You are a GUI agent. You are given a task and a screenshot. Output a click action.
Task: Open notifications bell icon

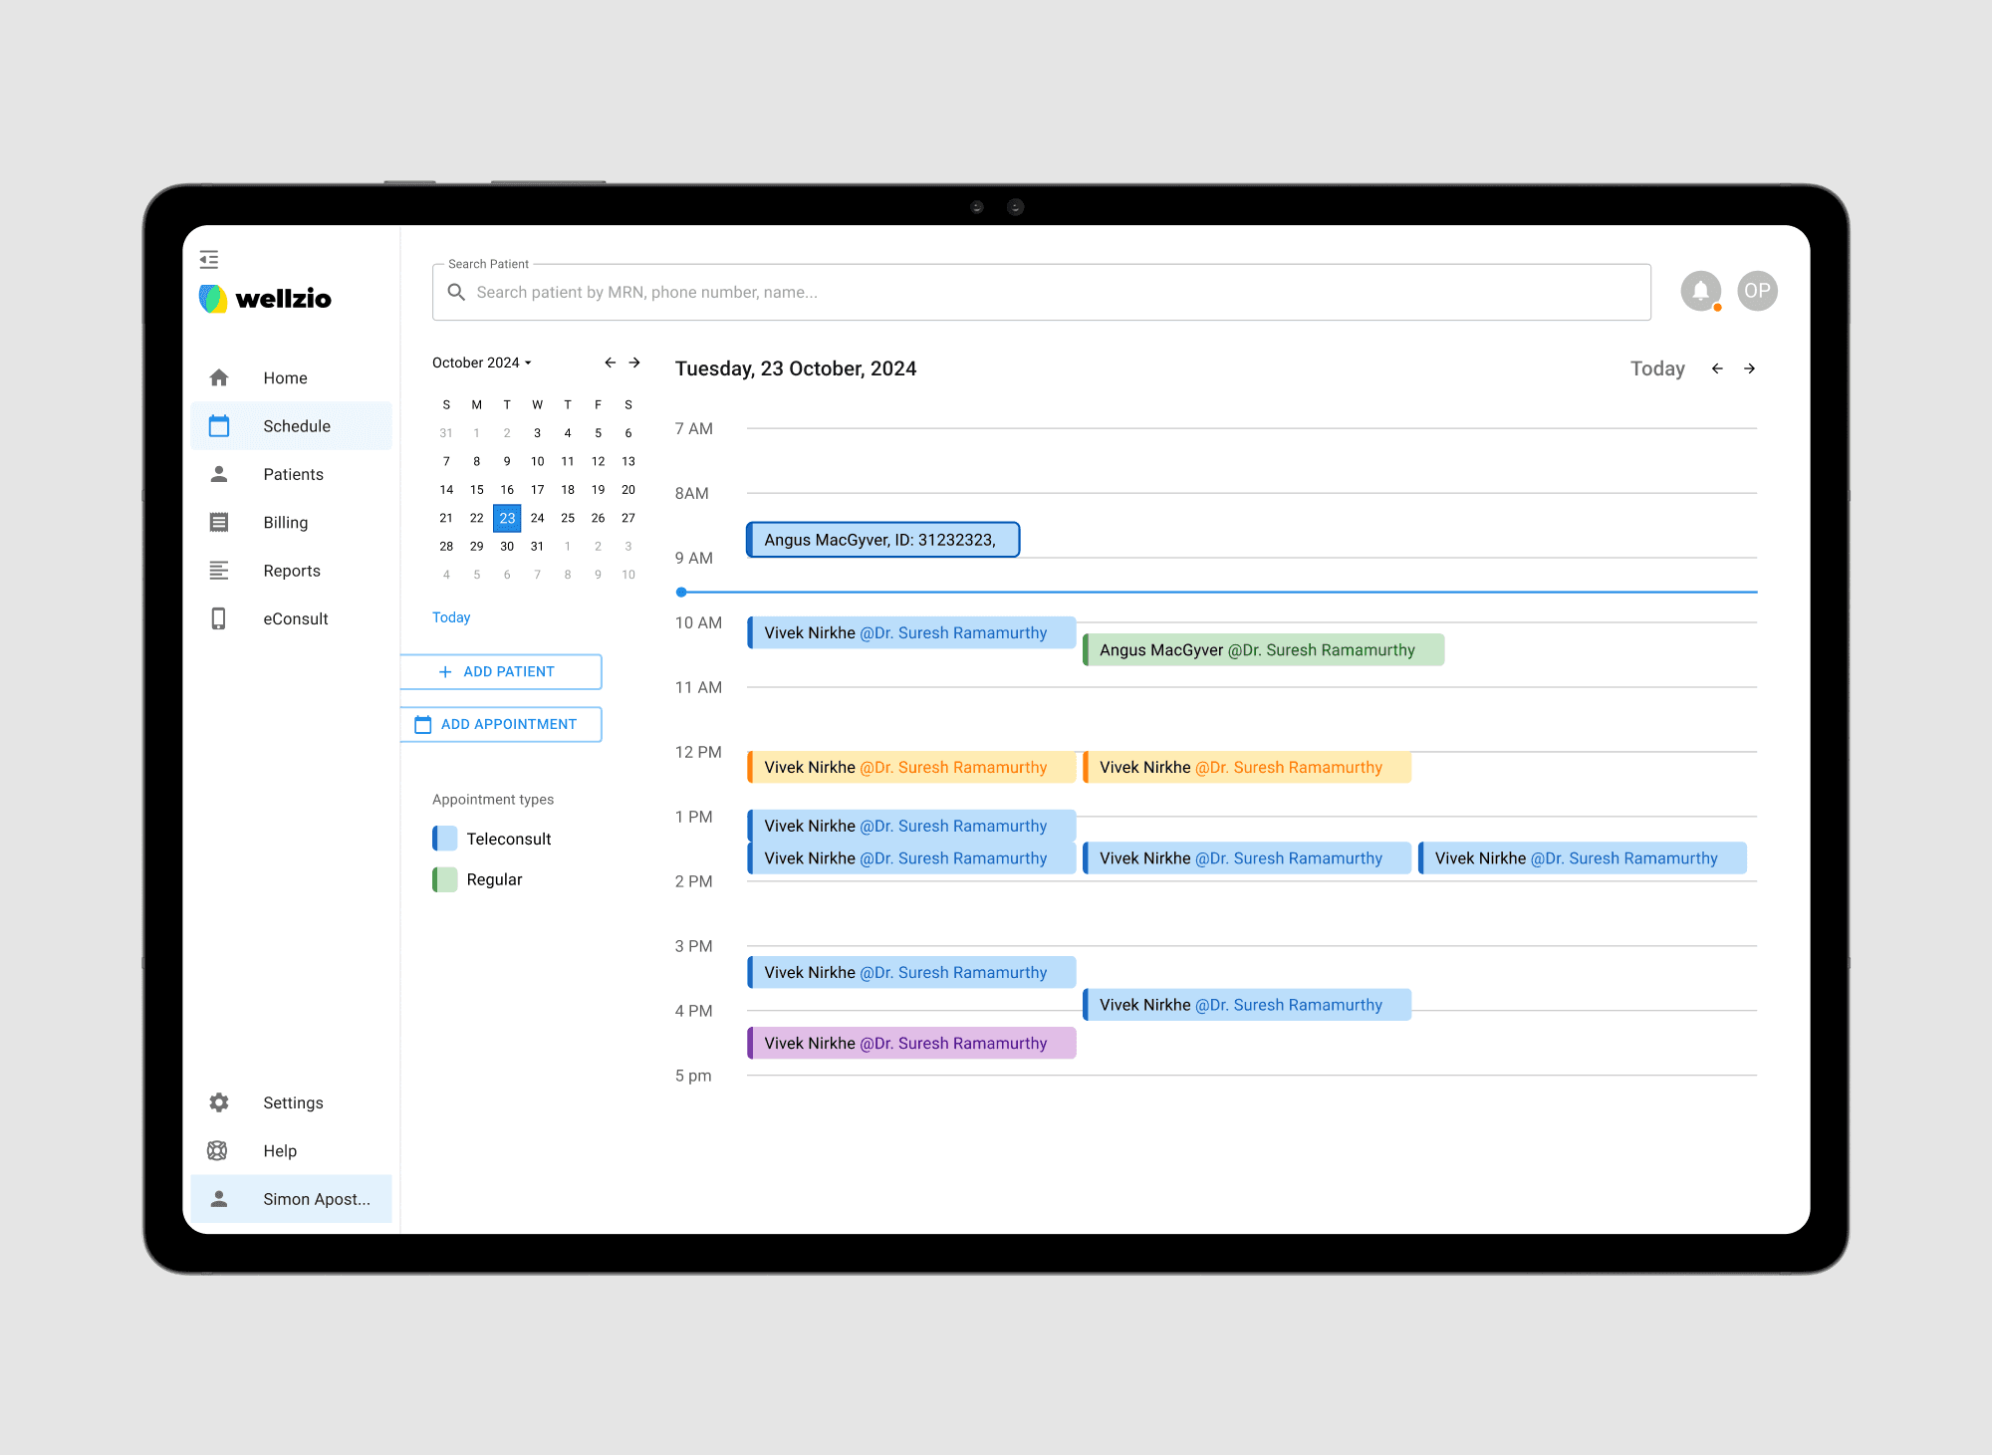coord(1700,291)
